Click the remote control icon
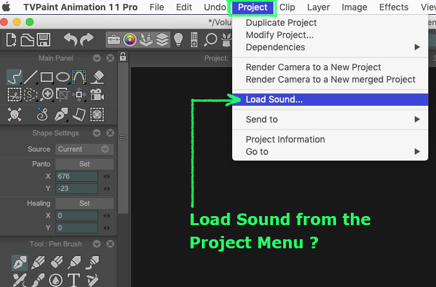Screen dimensions: 436x287 (x=194, y=40)
